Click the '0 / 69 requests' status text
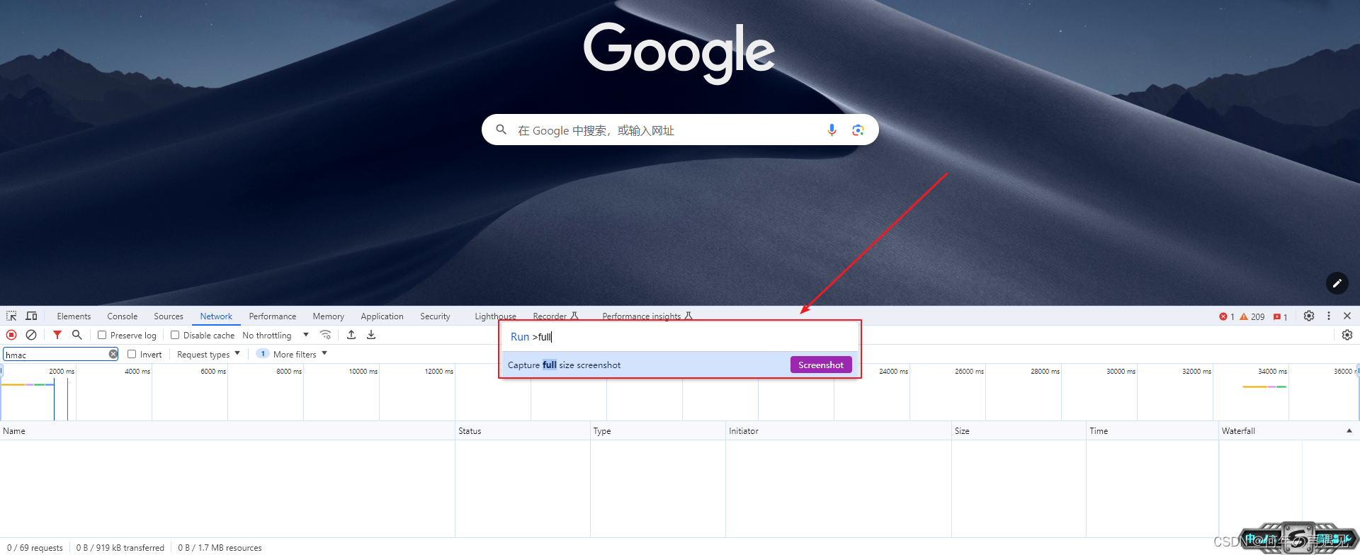This screenshot has width=1360, height=555. pos(35,547)
